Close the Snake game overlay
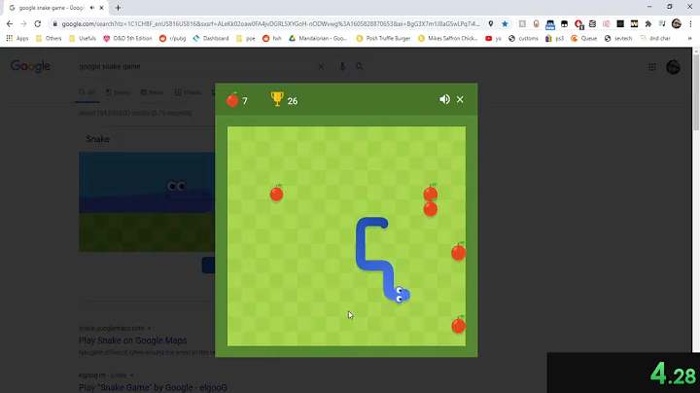Viewport: 700px width, 393px height. click(x=460, y=99)
